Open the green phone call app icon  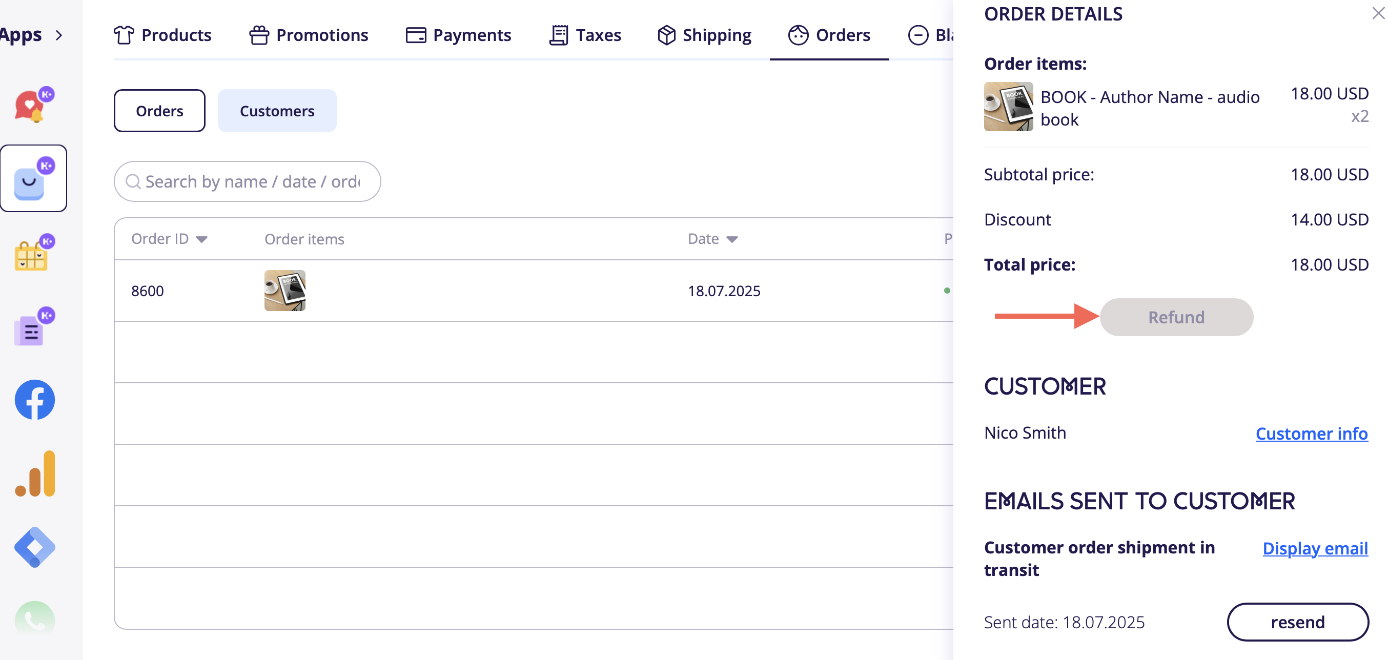[x=34, y=620]
